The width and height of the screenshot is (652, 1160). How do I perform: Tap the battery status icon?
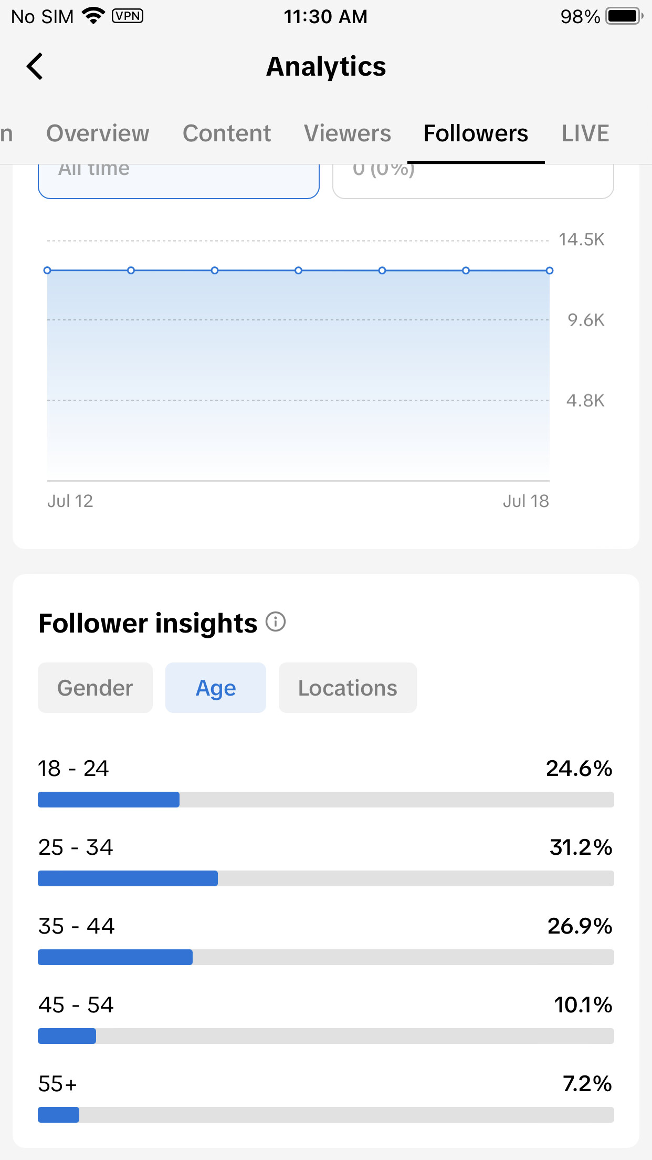click(x=624, y=16)
